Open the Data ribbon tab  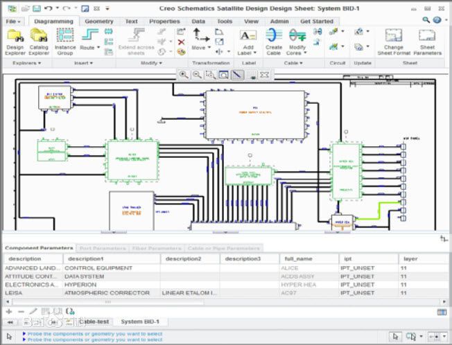(198, 21)
